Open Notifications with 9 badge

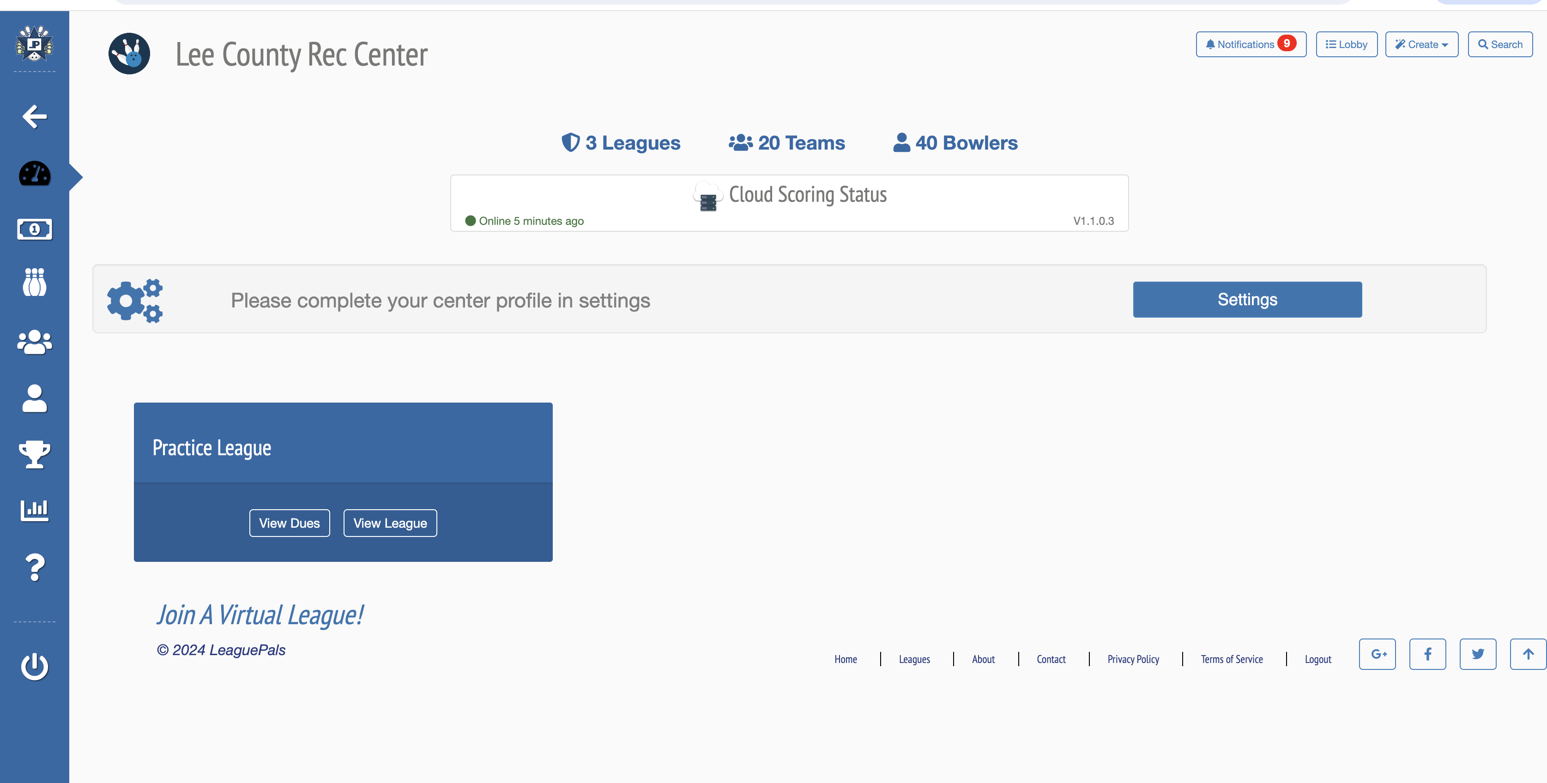click(x=1251, y=44)
